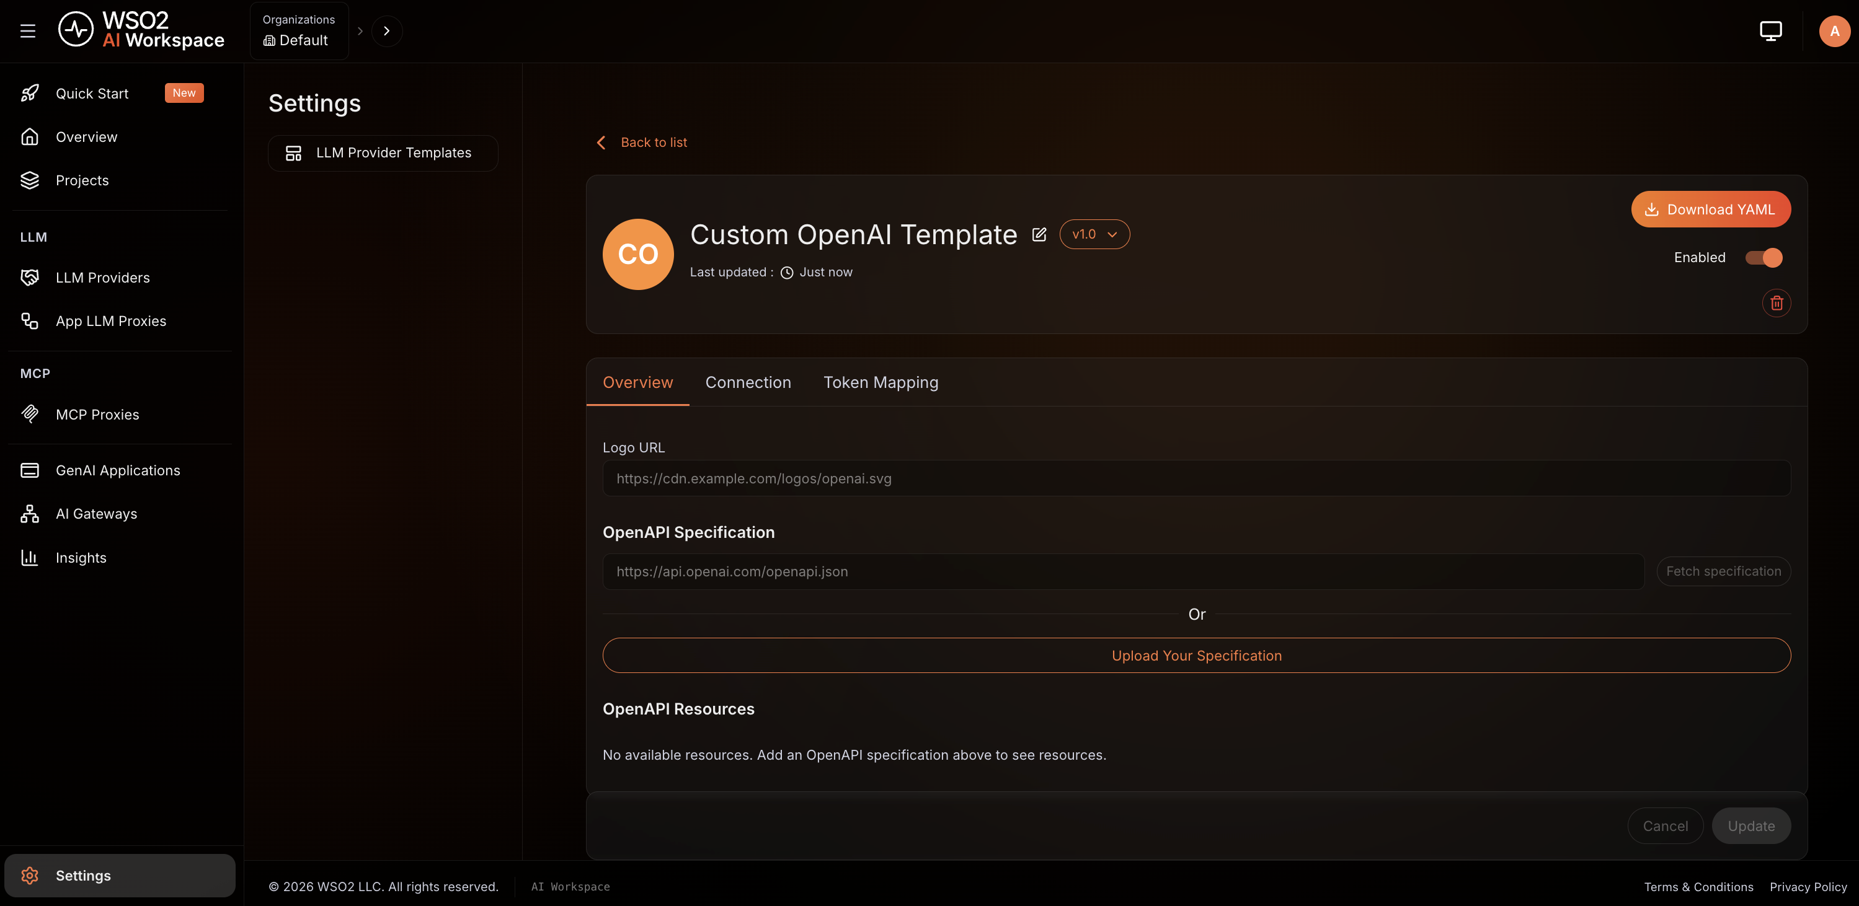The height and width of the screenshot is (906, 1859).
Task: Click the CO template avatar
Action: [x=638, y=254]
